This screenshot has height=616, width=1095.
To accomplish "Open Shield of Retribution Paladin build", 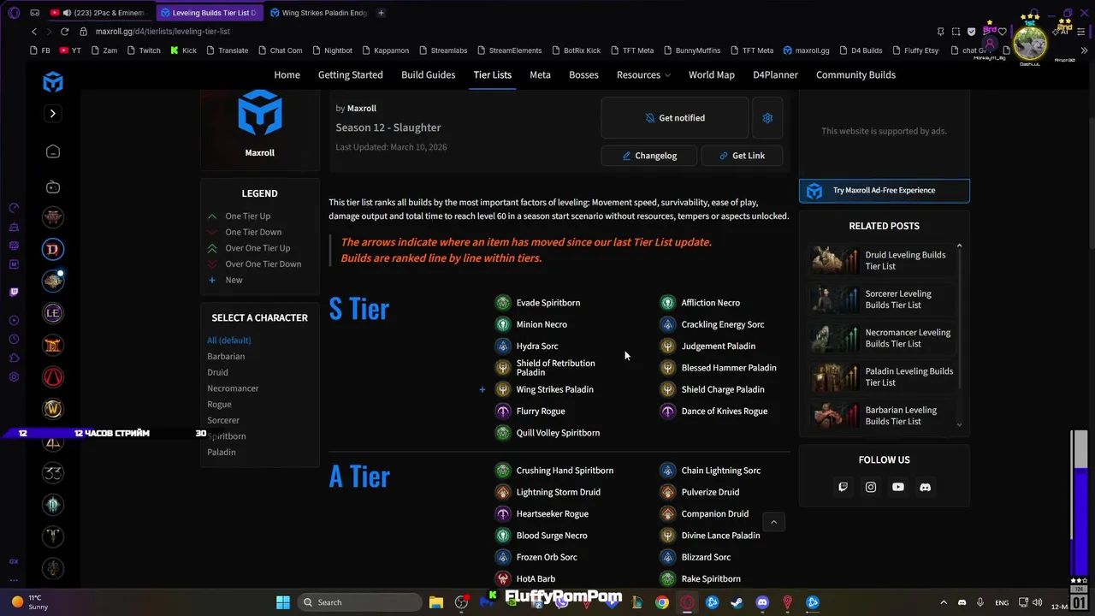I will (x=555, y=368).
